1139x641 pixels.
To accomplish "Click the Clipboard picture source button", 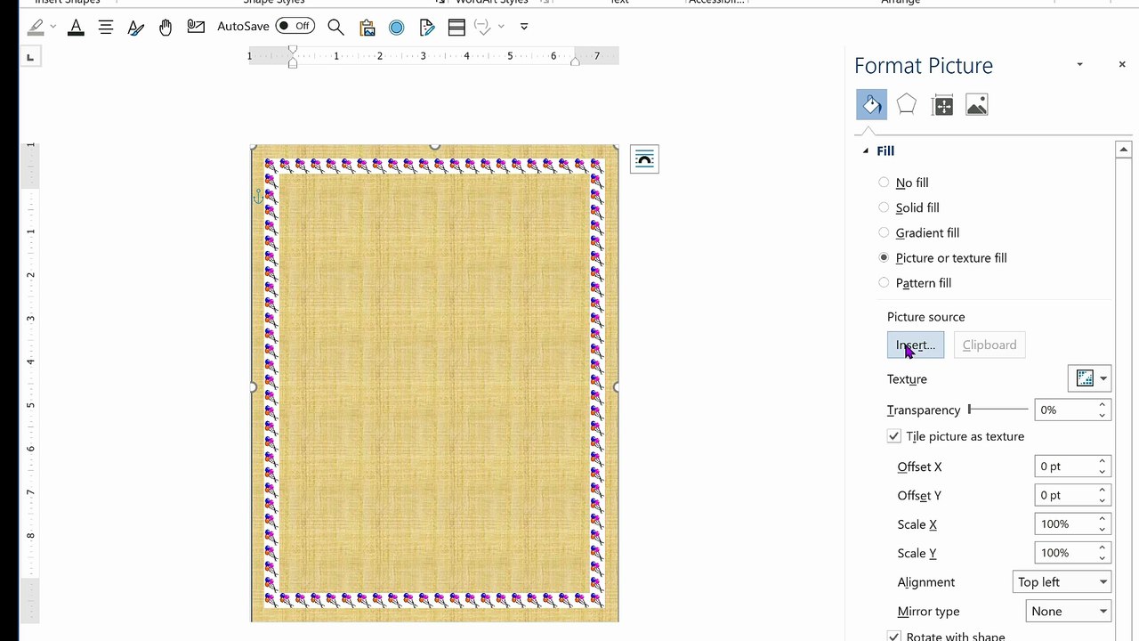I will pos(990,345).
